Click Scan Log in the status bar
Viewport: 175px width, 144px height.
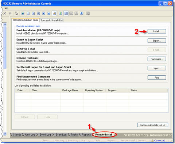86,140
